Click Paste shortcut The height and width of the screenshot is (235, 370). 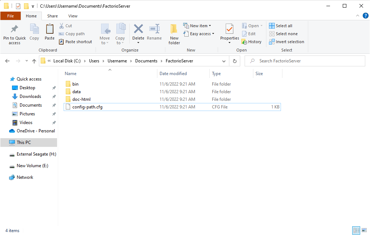pyautogui.click(x=75, y=42)
